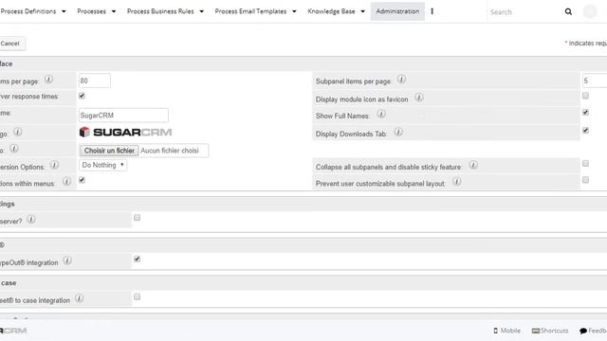Screen dimensions: 607x341
Task: Show info for Display Downloads Tab
Action: click(x=398, y=132)
